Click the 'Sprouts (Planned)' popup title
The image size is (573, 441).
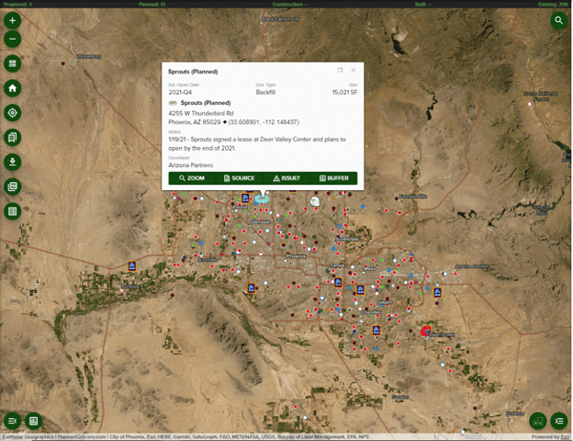(x=193, y=72)
